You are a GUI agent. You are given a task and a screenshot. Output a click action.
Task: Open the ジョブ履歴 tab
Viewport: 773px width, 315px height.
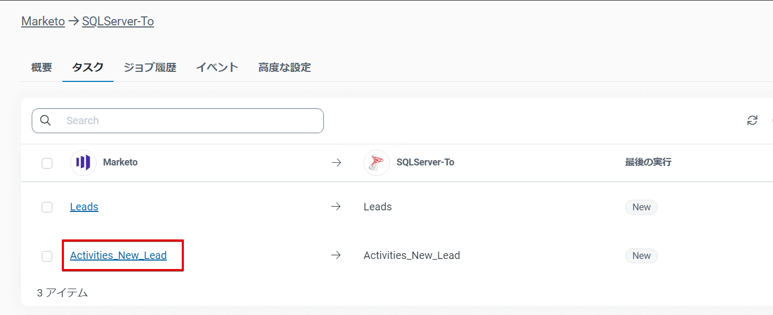click(x=150, y=67)
